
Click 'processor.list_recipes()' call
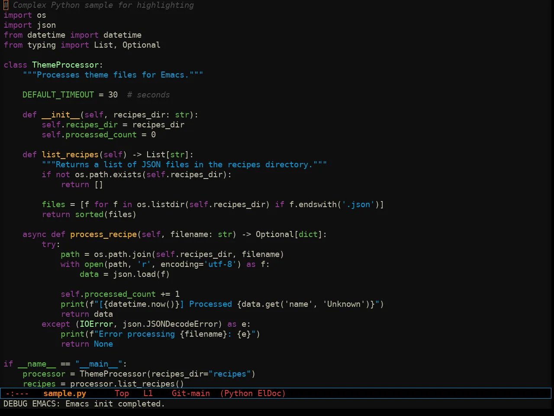127,384
